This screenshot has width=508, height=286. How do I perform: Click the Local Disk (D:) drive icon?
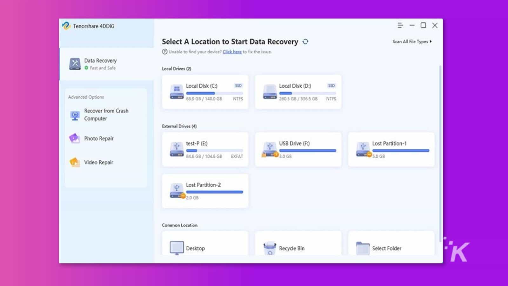(270, 92)
